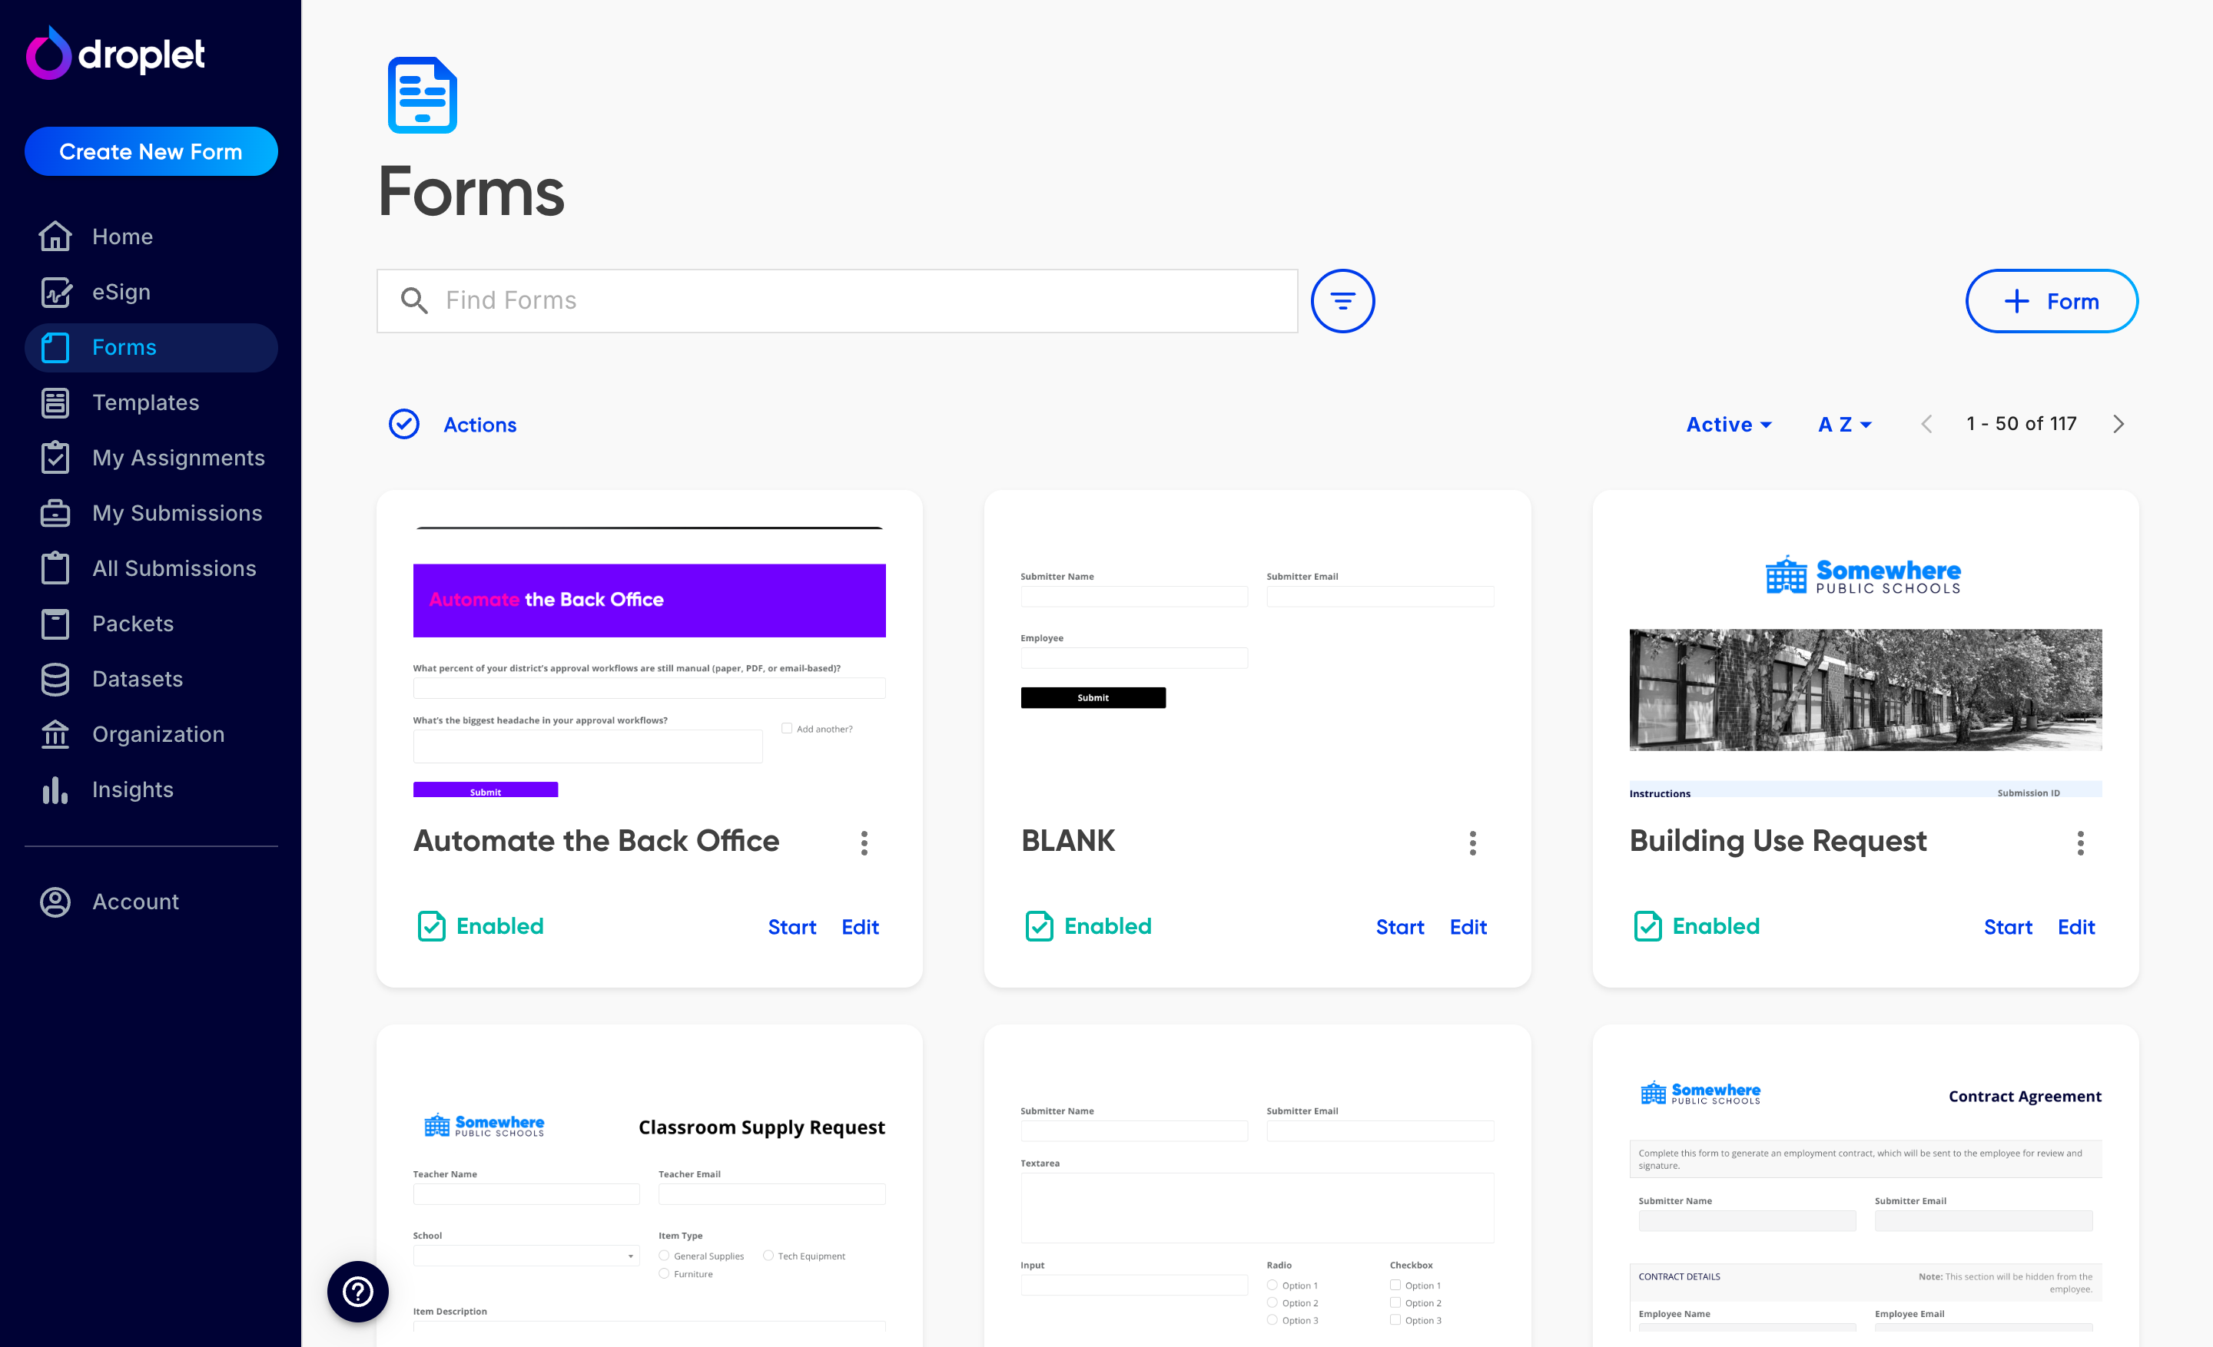Click the My Assignments clipboard icon
The height and width of the screenshot is (1347, 2213).
point(55,458)
